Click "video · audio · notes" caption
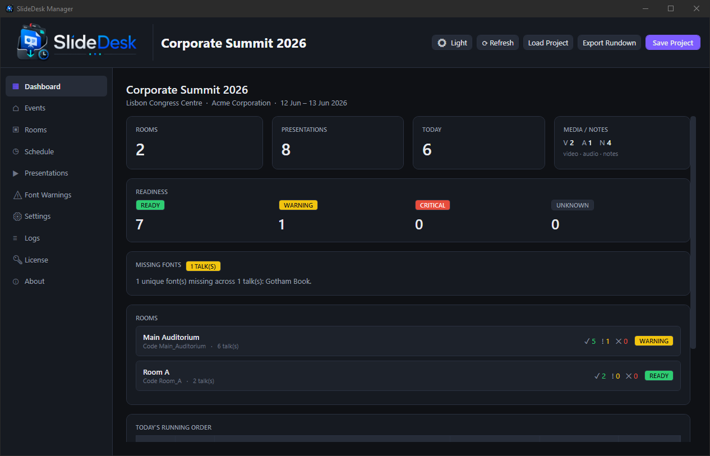Viewport: 710px width, 456px height. [x=591, y=154]
